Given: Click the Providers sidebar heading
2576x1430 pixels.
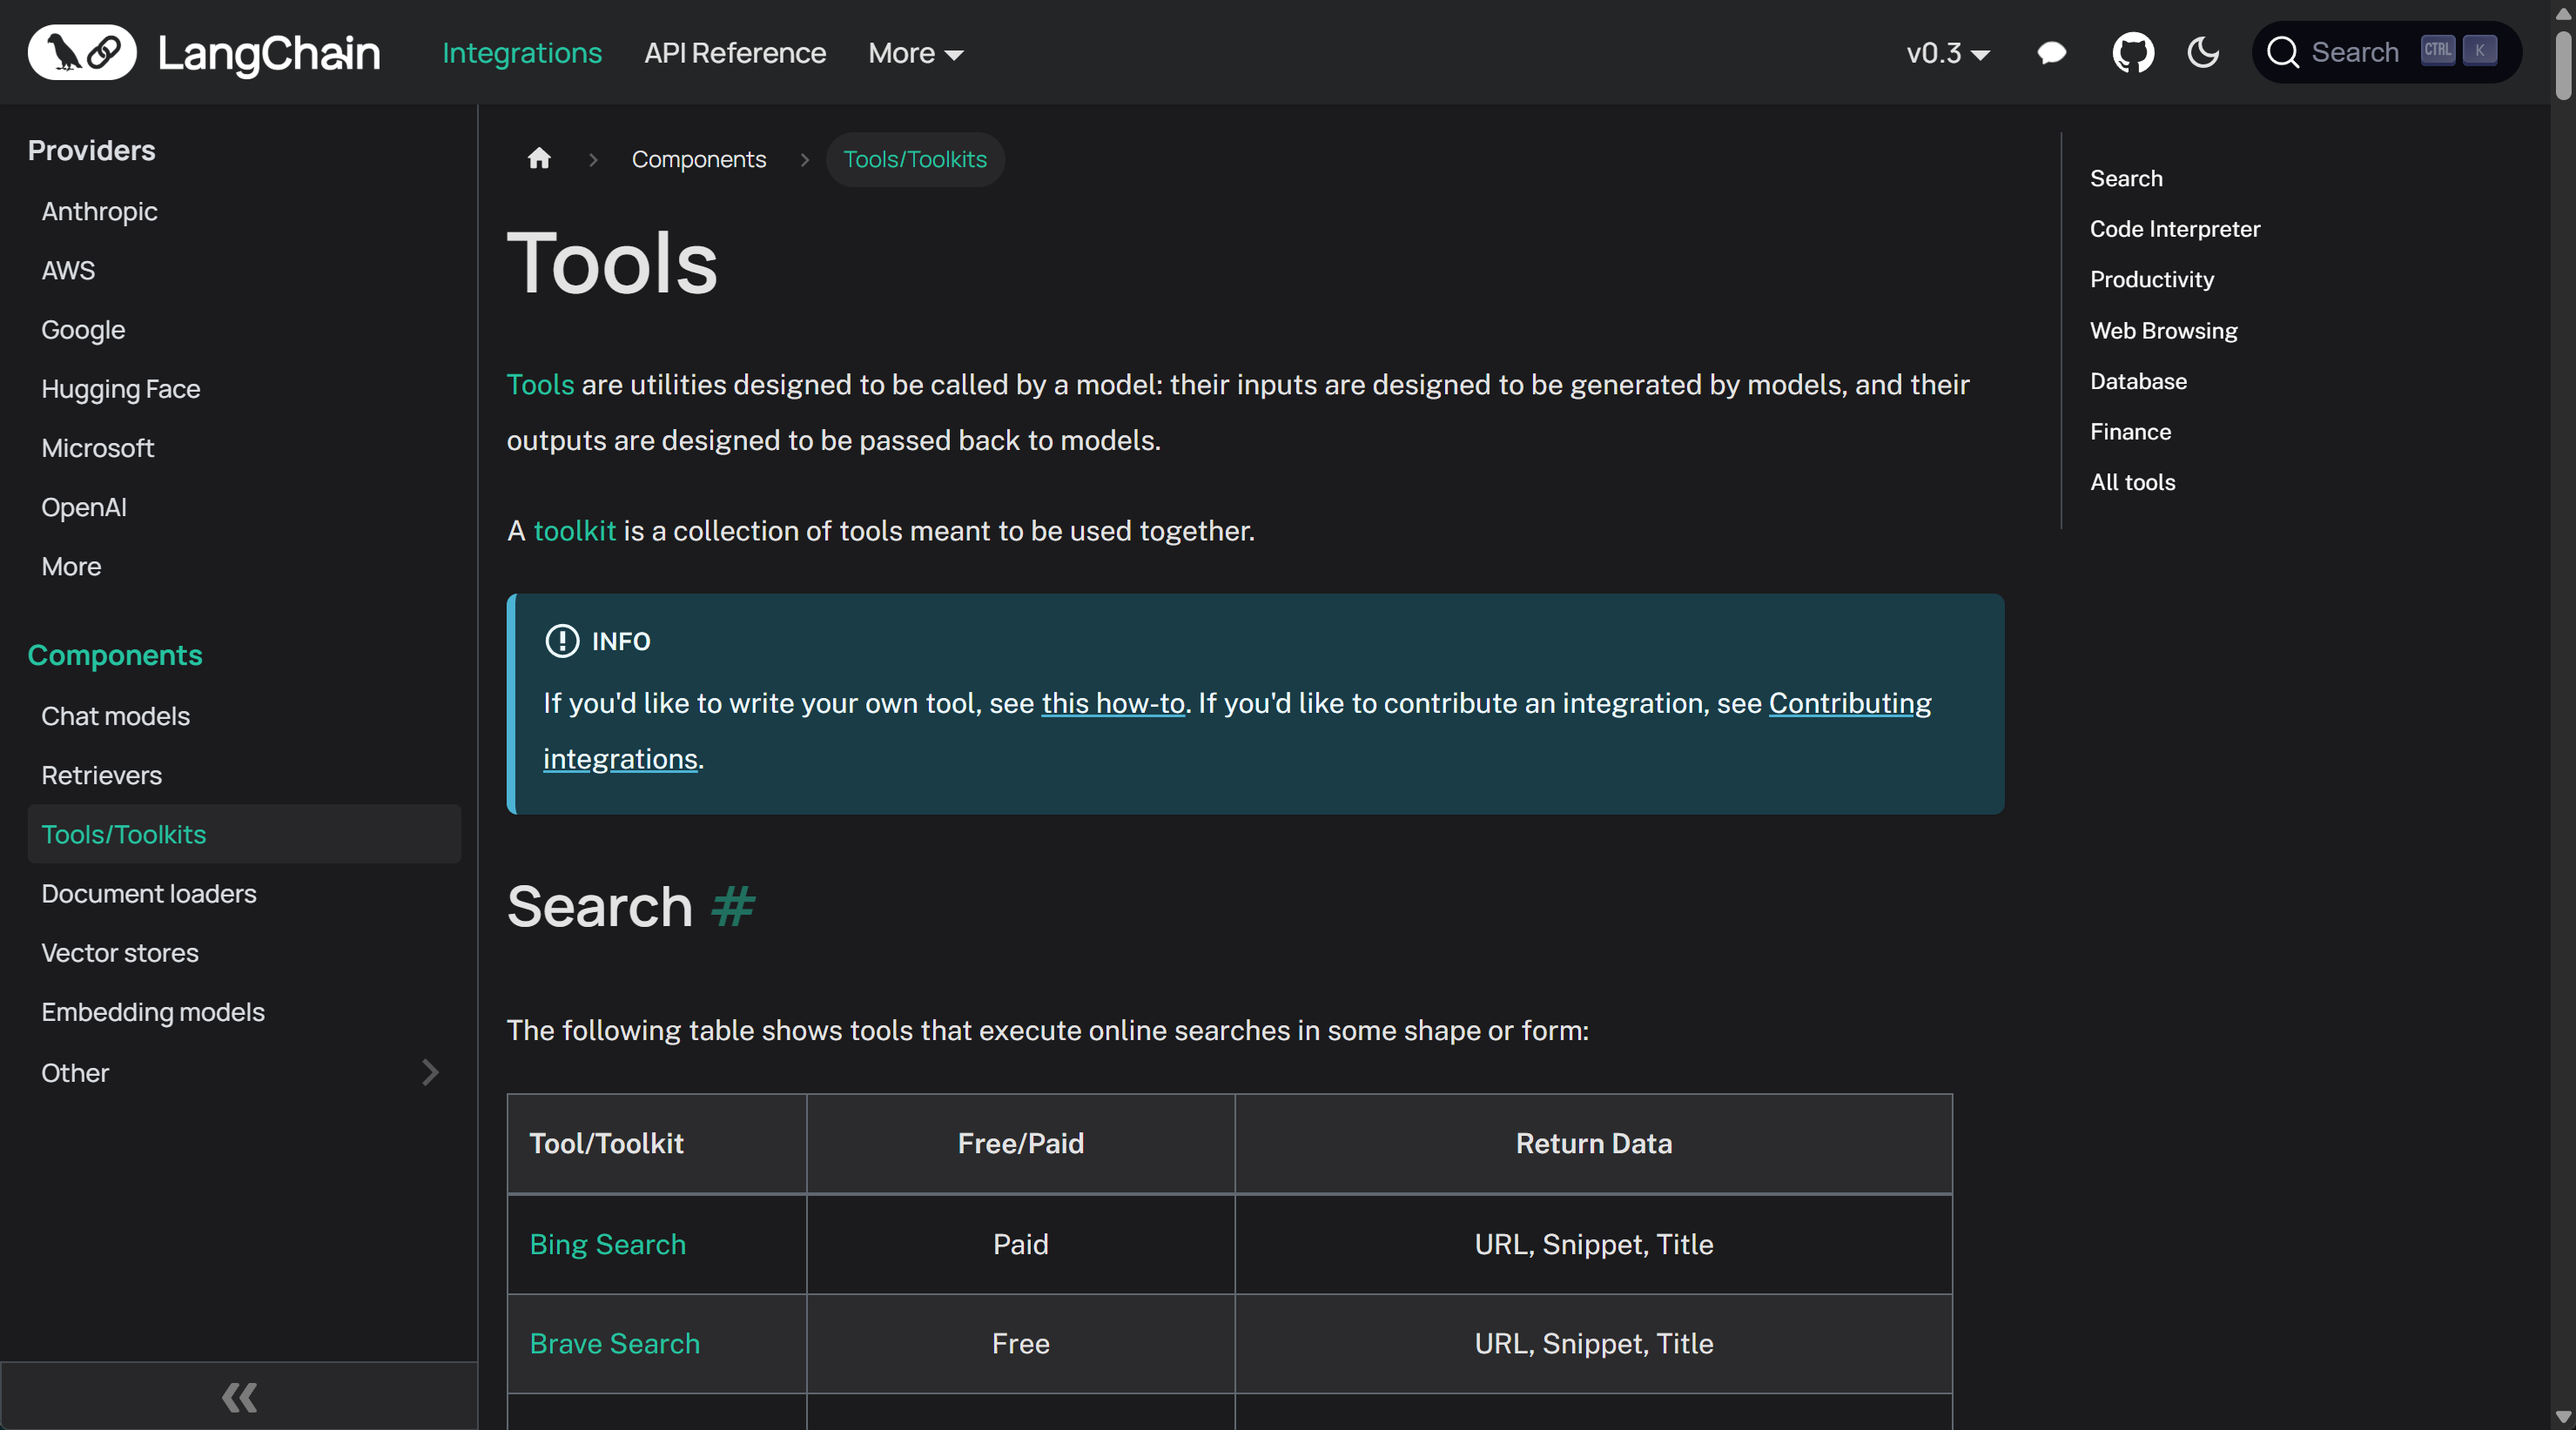Looking at the screenshot, I should coord(92,150).
